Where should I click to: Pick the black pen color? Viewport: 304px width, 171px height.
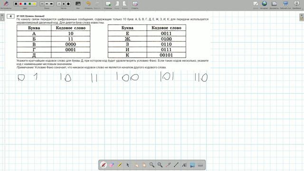click(x=16, y=4)
